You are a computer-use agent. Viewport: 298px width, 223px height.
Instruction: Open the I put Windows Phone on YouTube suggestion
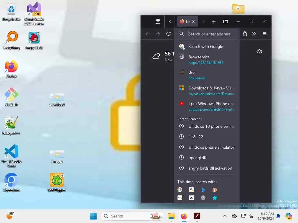206,106
